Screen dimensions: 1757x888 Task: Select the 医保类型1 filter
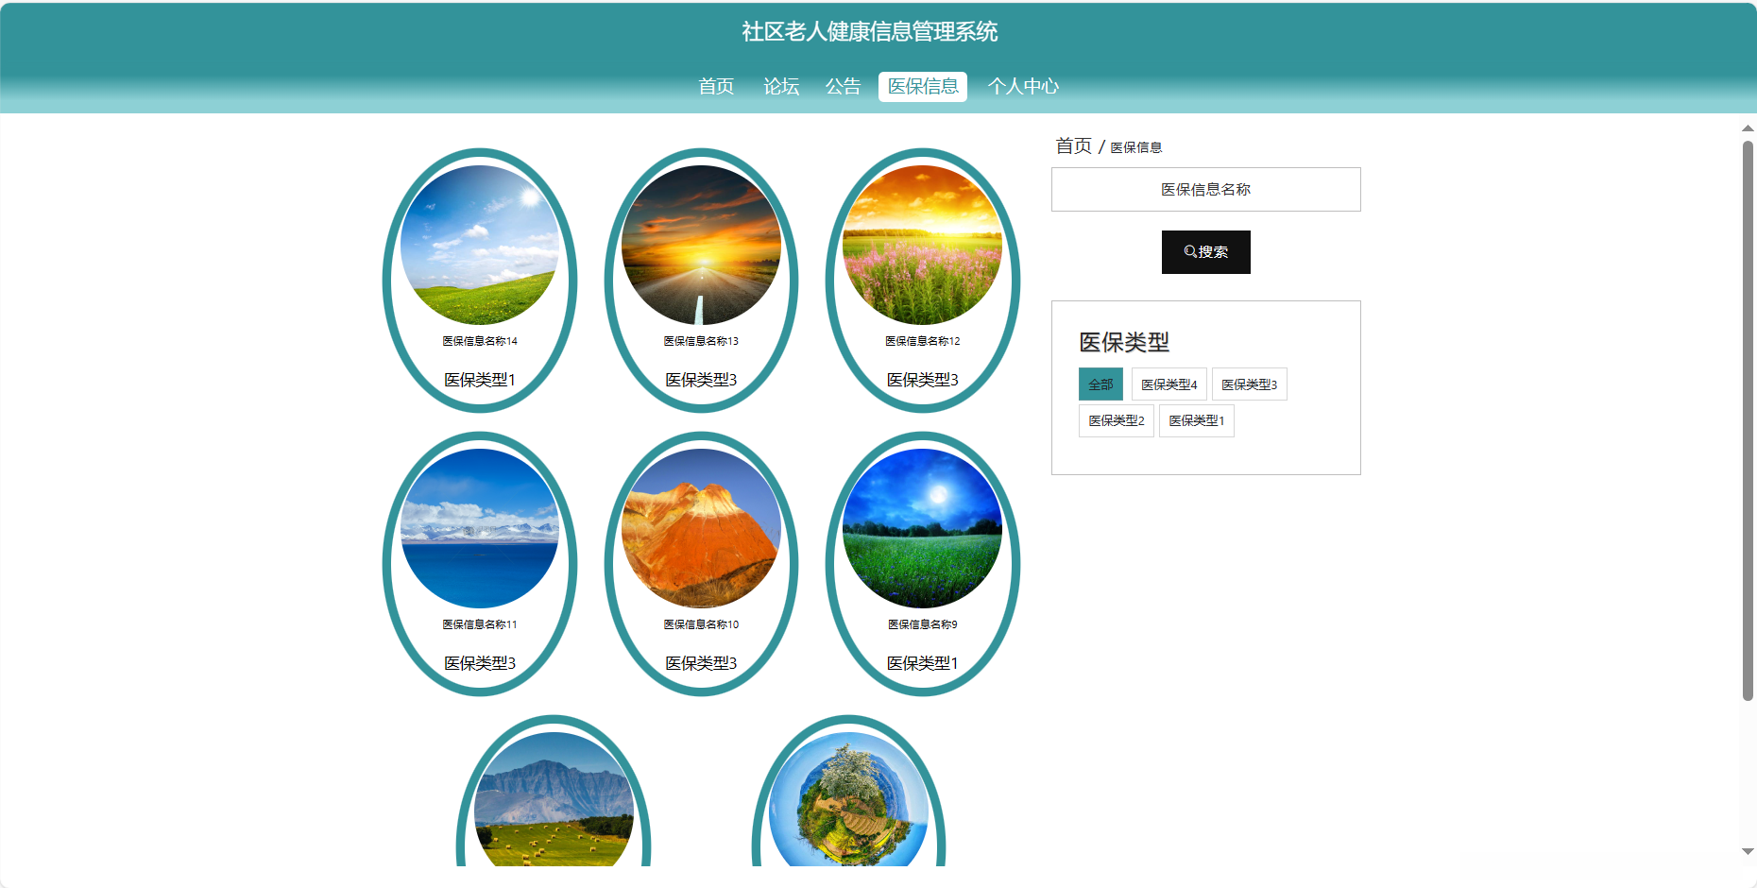(1196, 420)
